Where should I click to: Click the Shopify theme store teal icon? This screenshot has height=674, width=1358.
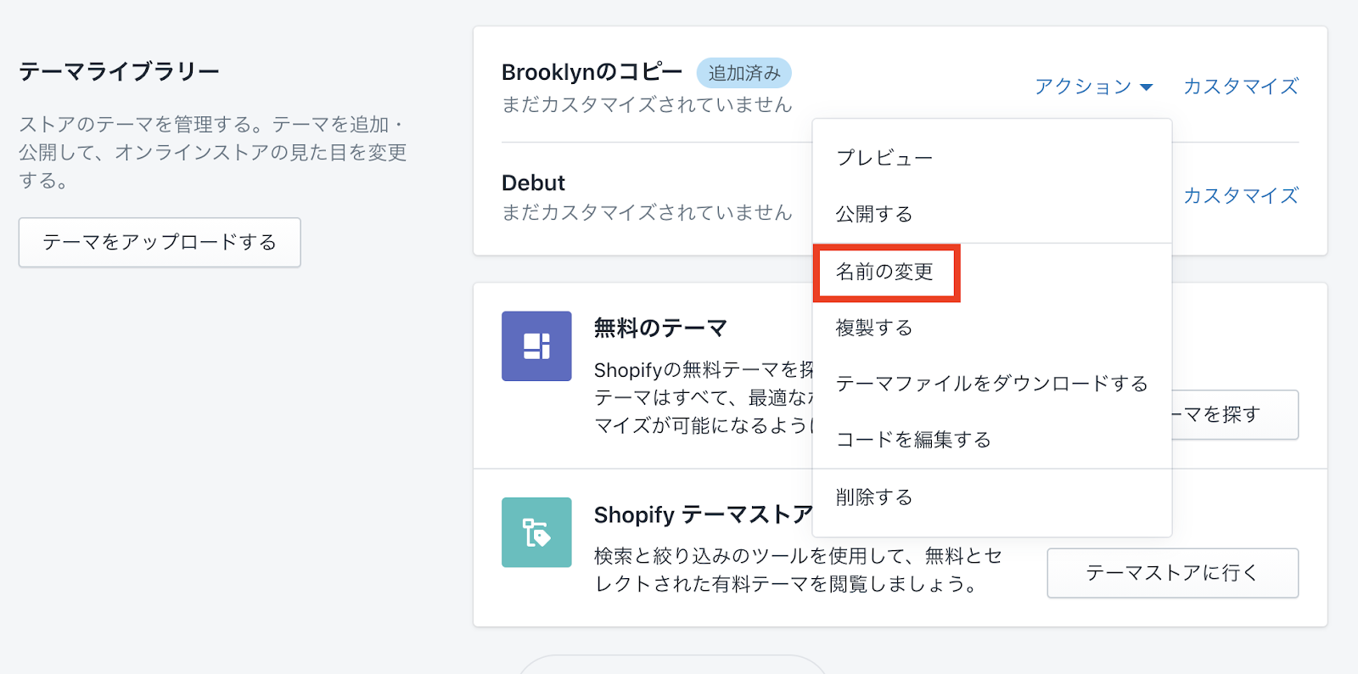[536, 532]
